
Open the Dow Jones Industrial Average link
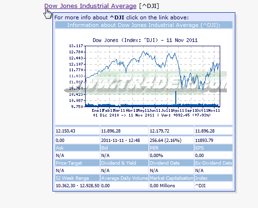(x=90, y=6)
